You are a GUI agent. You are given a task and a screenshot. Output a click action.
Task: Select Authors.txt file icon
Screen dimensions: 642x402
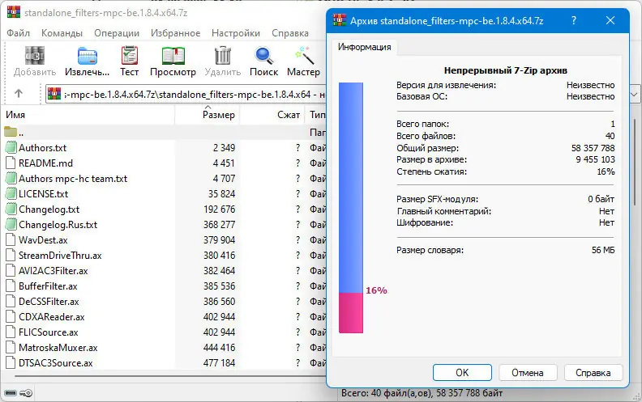click(x=11, y=147)
